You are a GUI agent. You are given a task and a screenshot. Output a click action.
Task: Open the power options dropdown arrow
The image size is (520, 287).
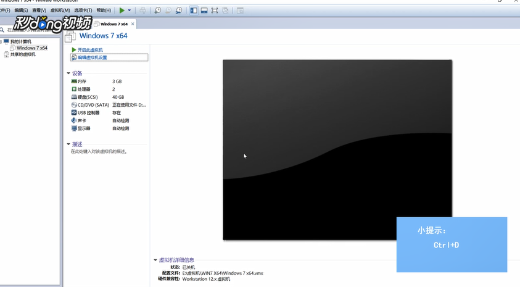pos(130,10)
